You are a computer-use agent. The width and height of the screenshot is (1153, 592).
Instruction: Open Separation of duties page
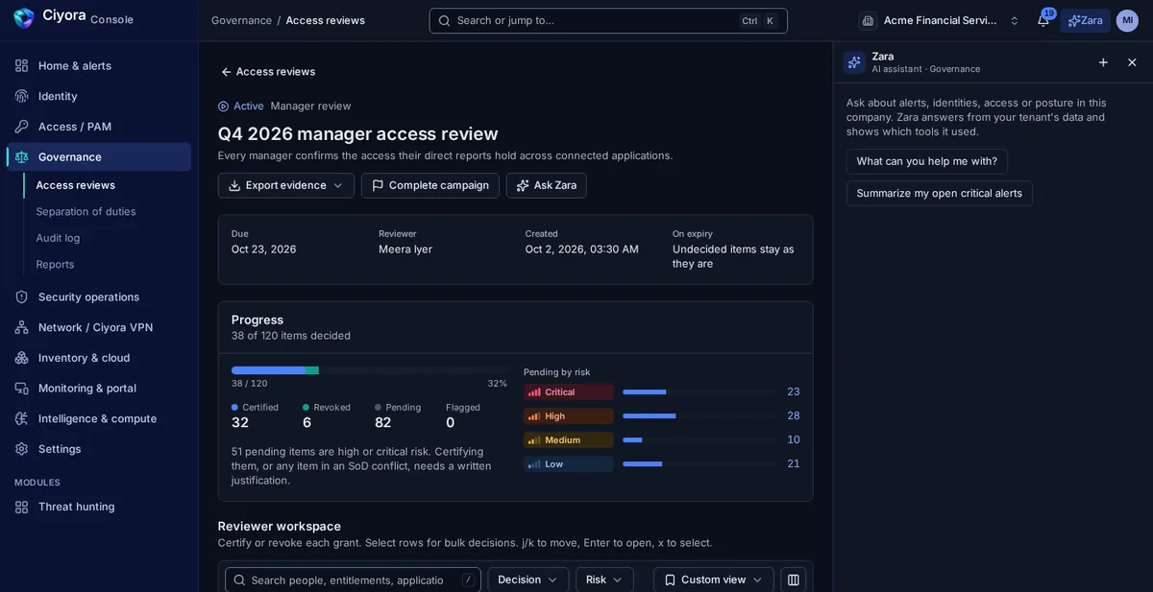coord(108,211)
